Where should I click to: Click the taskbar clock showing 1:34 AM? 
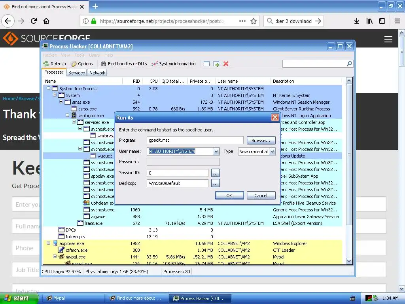(x=390, y=298)
